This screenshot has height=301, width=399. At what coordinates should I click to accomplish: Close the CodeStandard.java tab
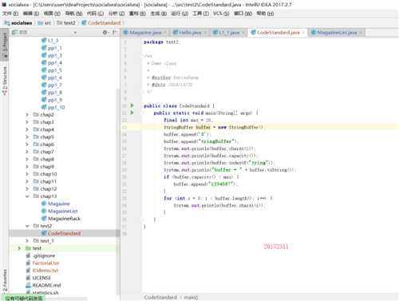point(303,33)
